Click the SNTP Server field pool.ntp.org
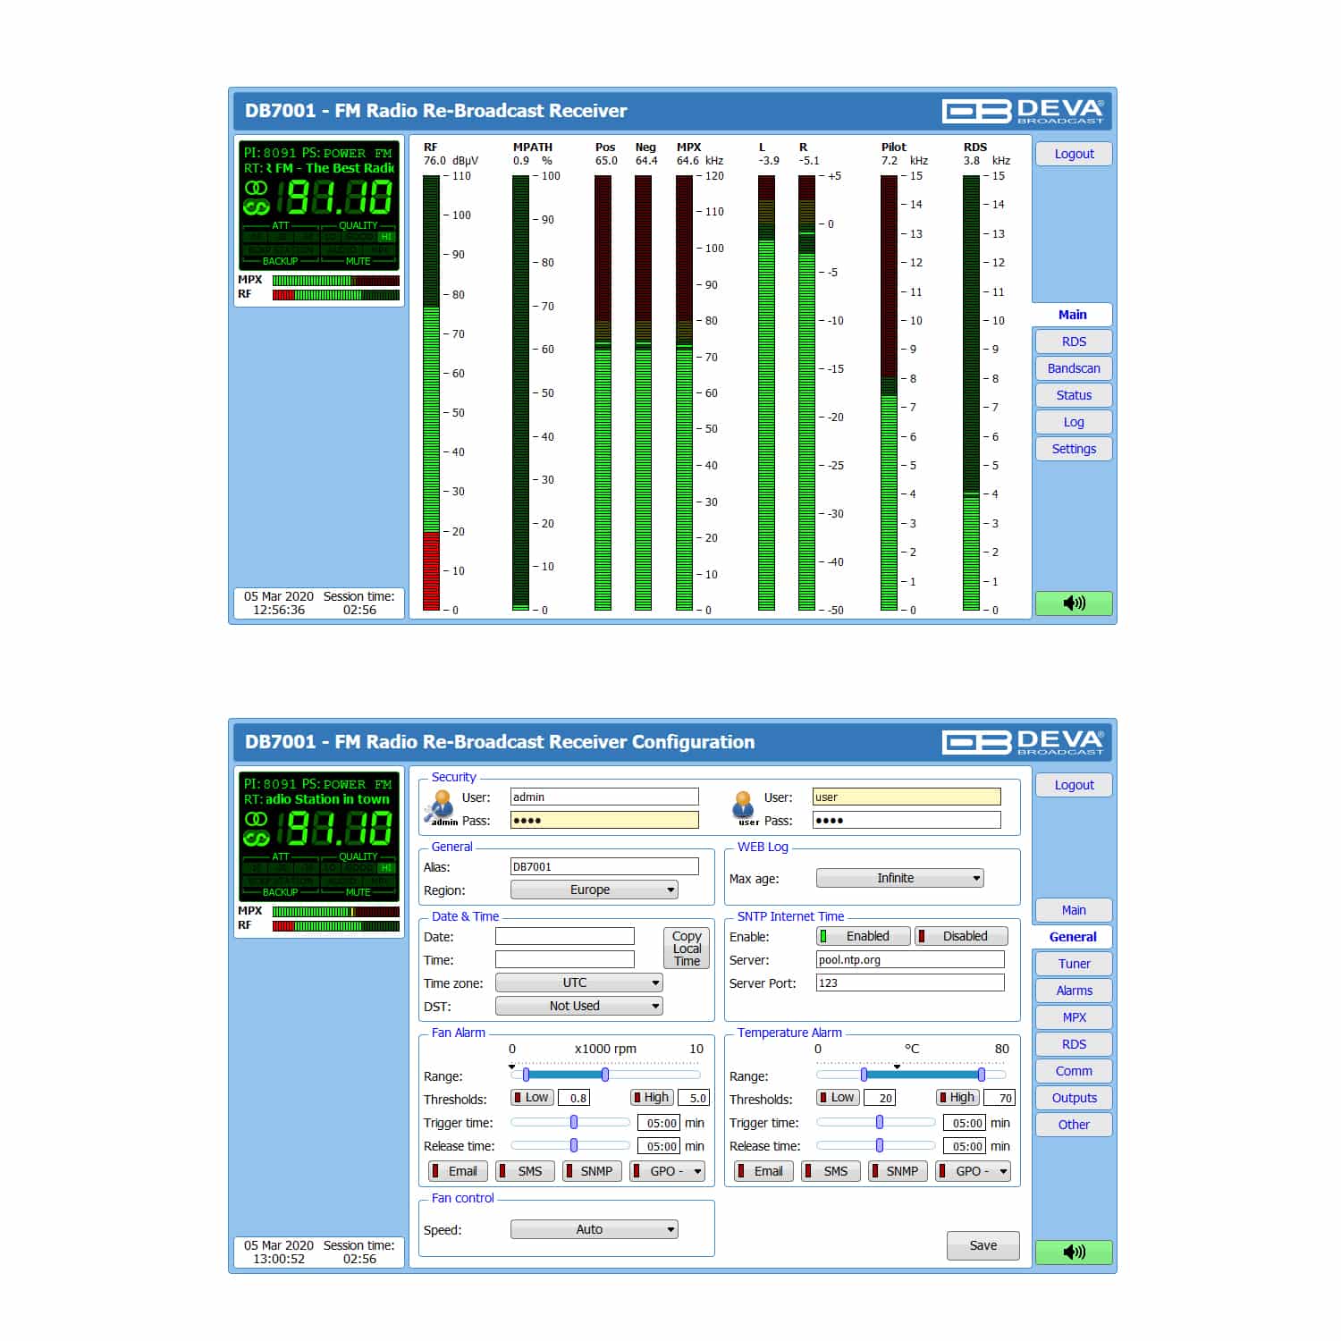The width and height of the screenshot is (1341, 1341). point(910,959)
